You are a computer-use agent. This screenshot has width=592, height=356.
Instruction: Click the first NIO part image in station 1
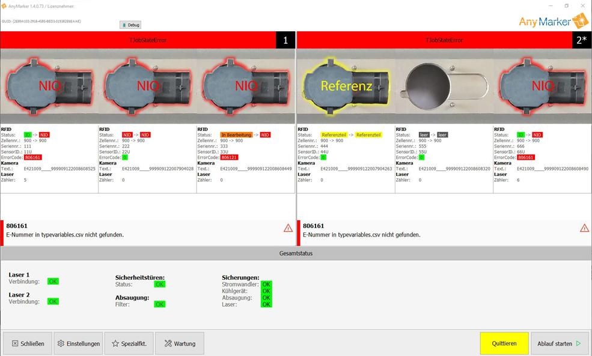click(49, 86)
